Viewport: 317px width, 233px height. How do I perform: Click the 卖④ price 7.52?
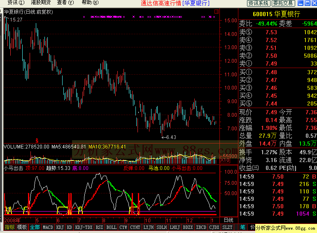point(271,40)
